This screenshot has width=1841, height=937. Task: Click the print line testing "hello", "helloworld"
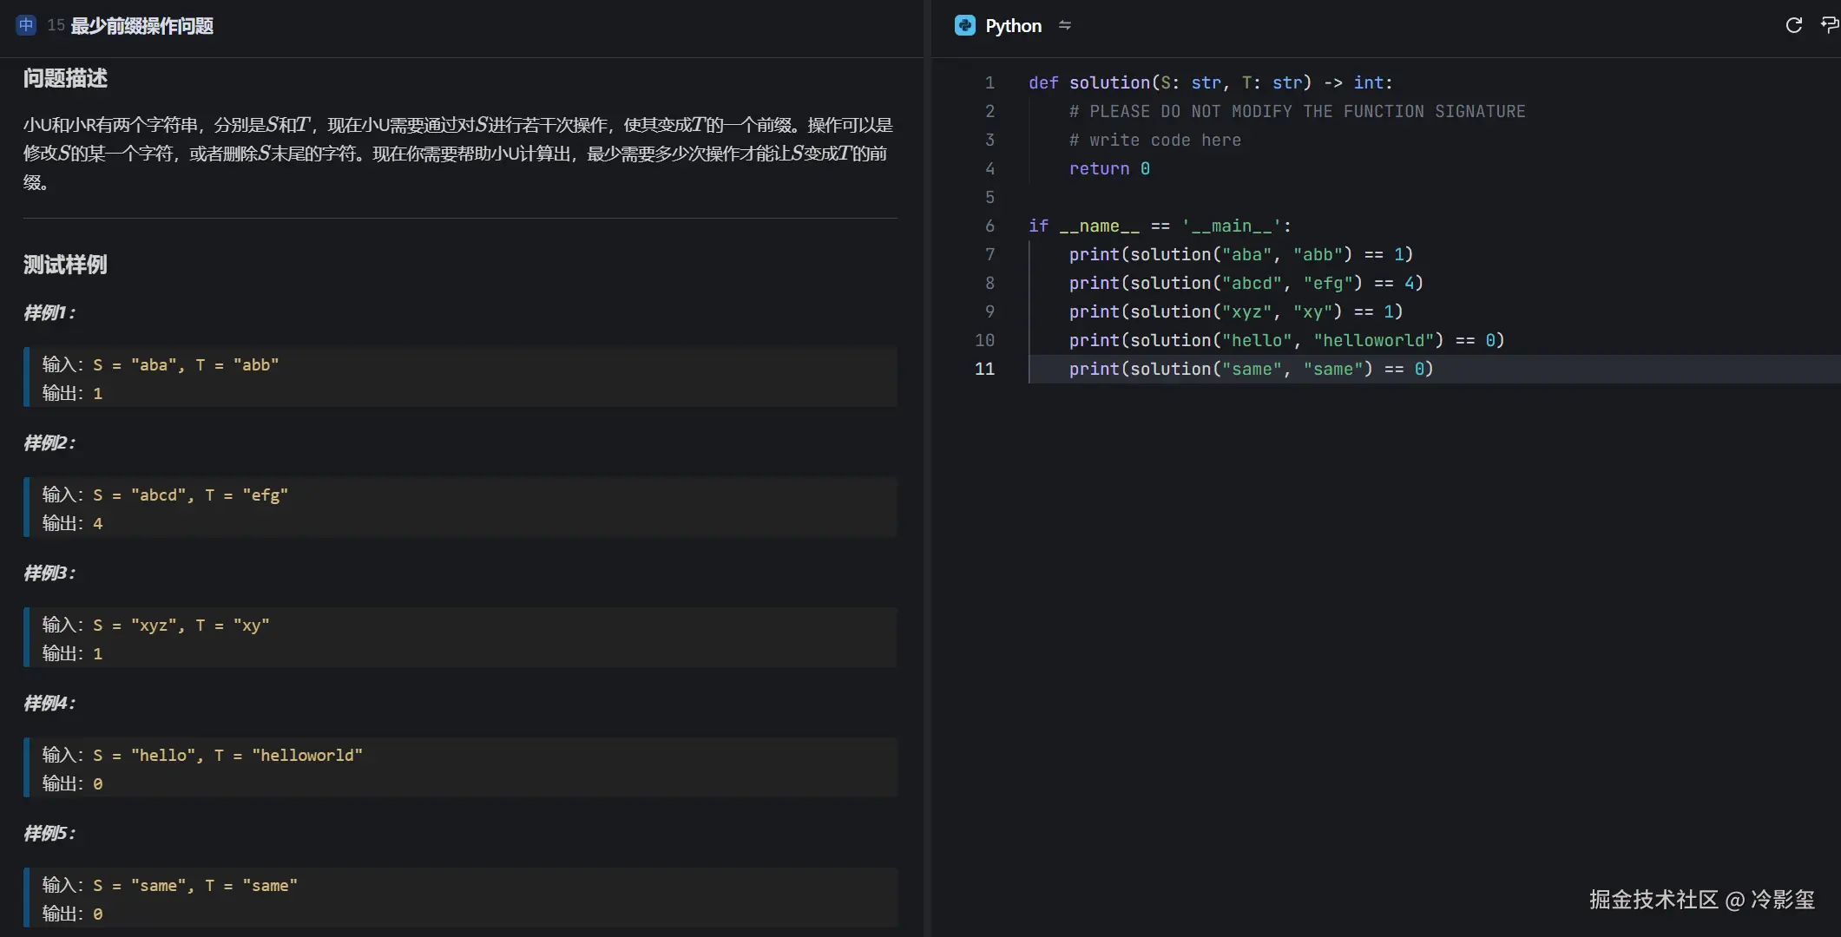tap(1286, 340)
